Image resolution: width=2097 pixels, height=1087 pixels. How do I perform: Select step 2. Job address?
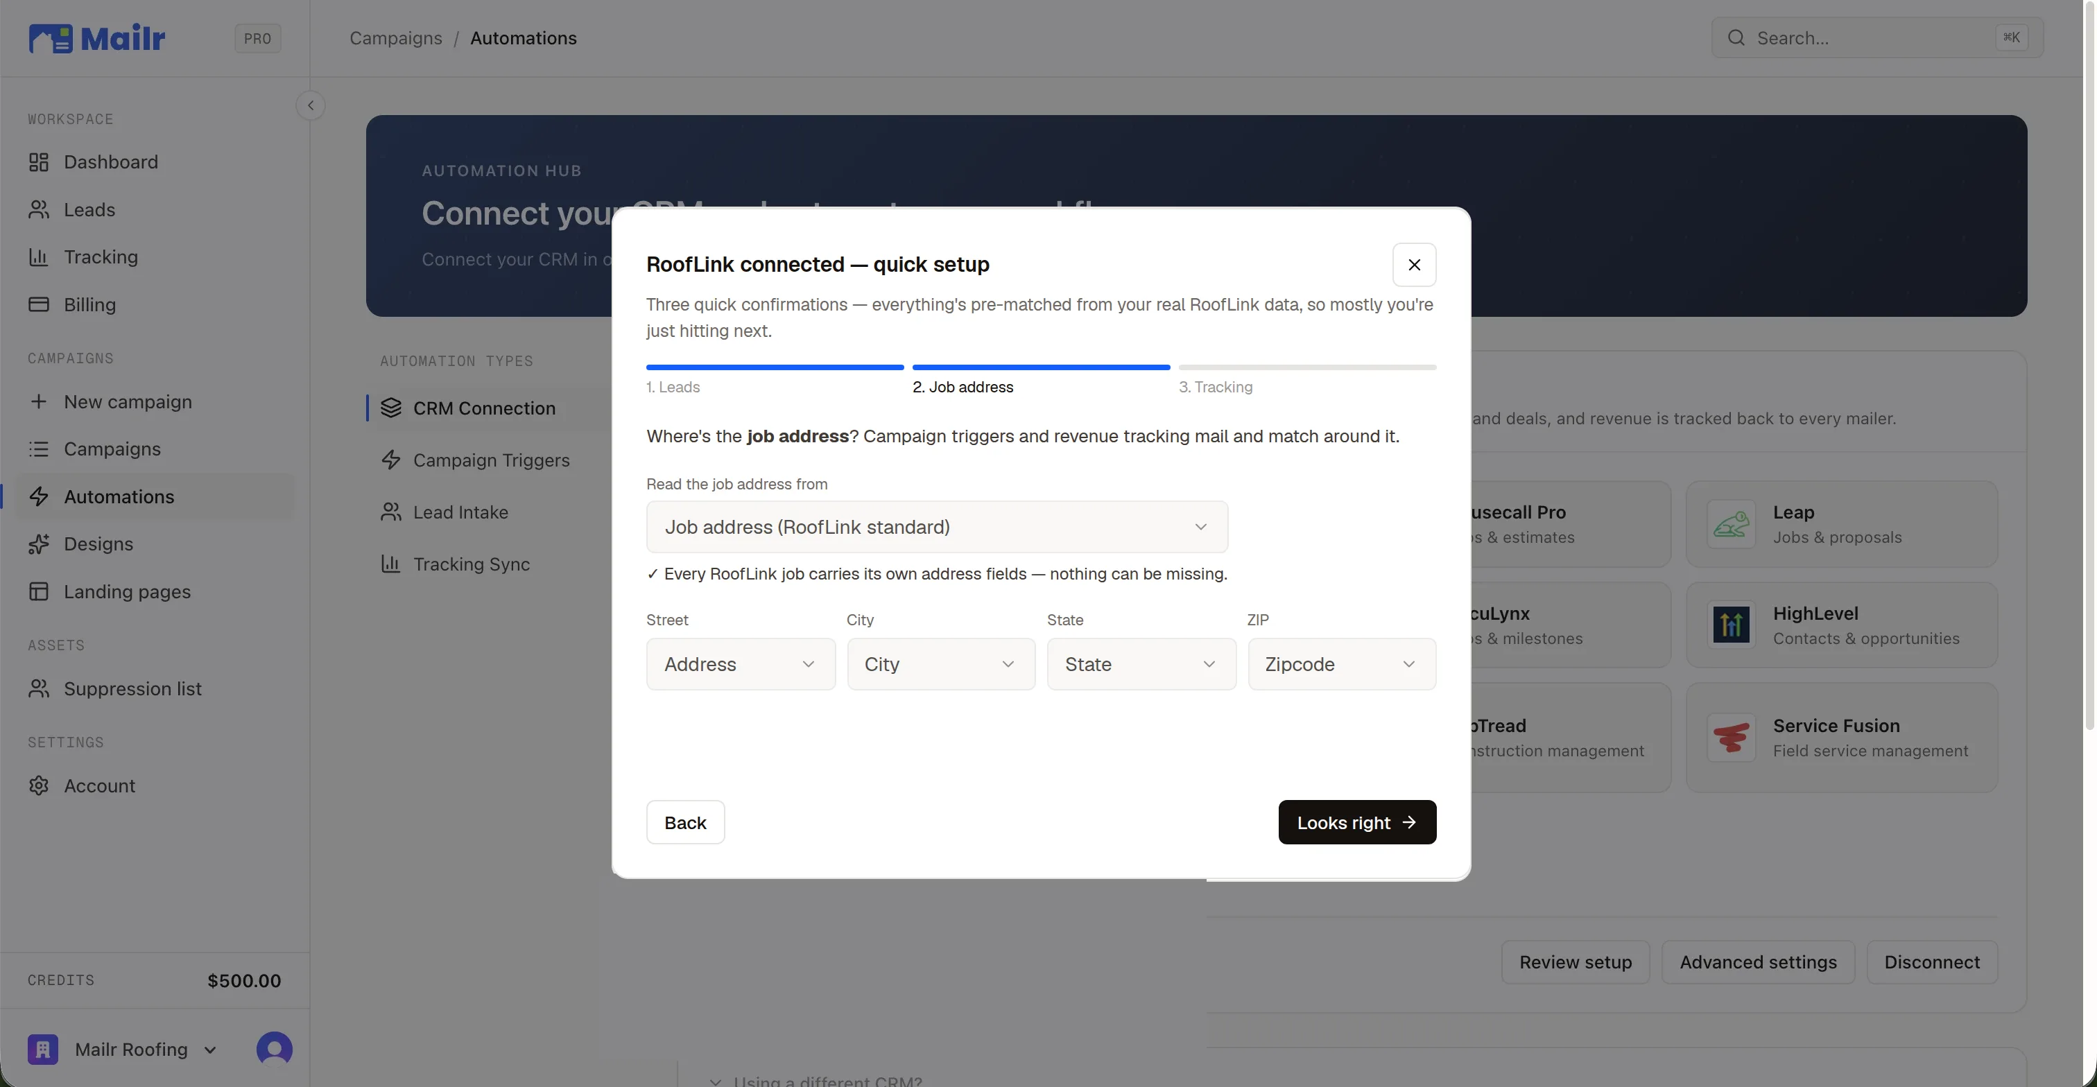[963, 388]
